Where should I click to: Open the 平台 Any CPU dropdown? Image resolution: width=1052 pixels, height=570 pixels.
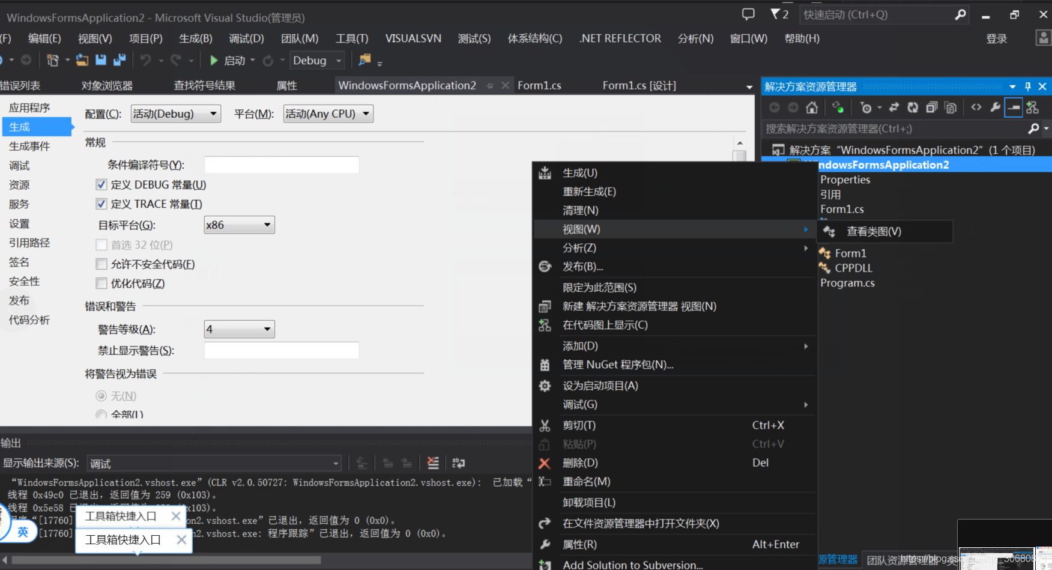(328, 114)
